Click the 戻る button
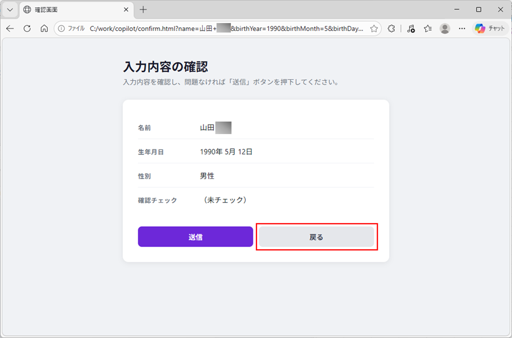512x338 pixels. tap(316, 237)
